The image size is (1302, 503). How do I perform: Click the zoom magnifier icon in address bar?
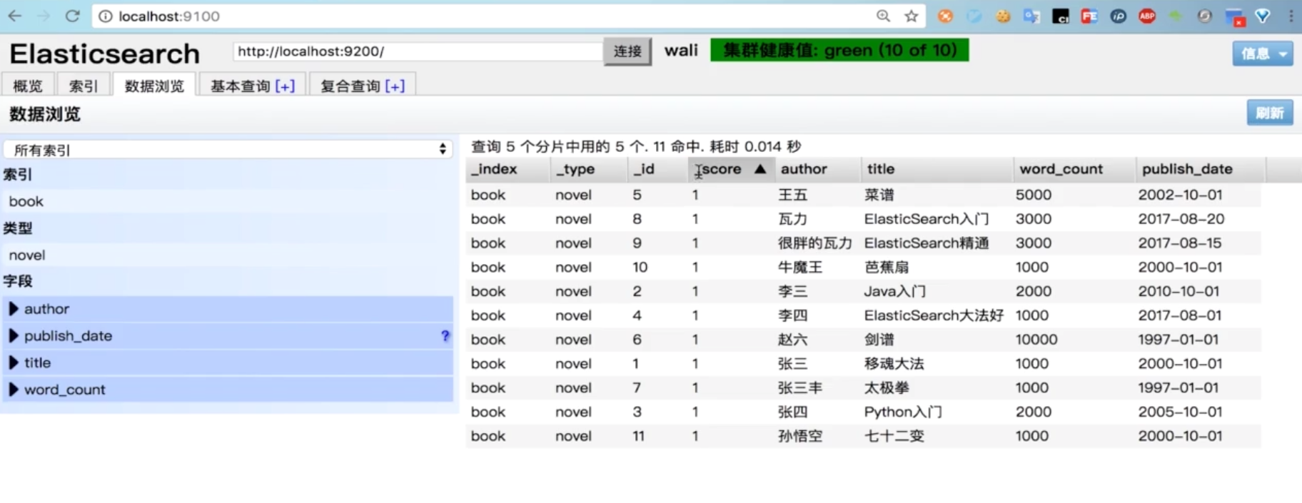[x=883, y=16]
